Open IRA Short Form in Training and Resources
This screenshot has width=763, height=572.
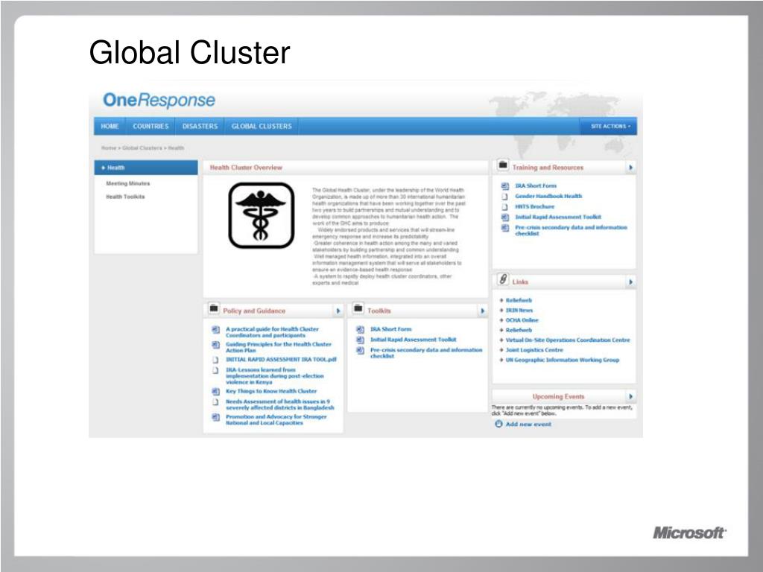(x=536, y=185)
